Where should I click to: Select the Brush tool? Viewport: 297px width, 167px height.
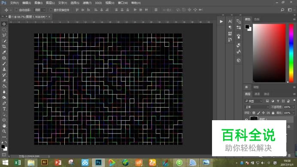click(x=4, y=64)
